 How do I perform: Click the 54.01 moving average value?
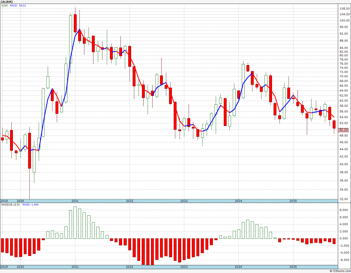click(x=22, y=5)
